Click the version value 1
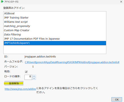This screenshot has height=102, width=124. [33, 67]
